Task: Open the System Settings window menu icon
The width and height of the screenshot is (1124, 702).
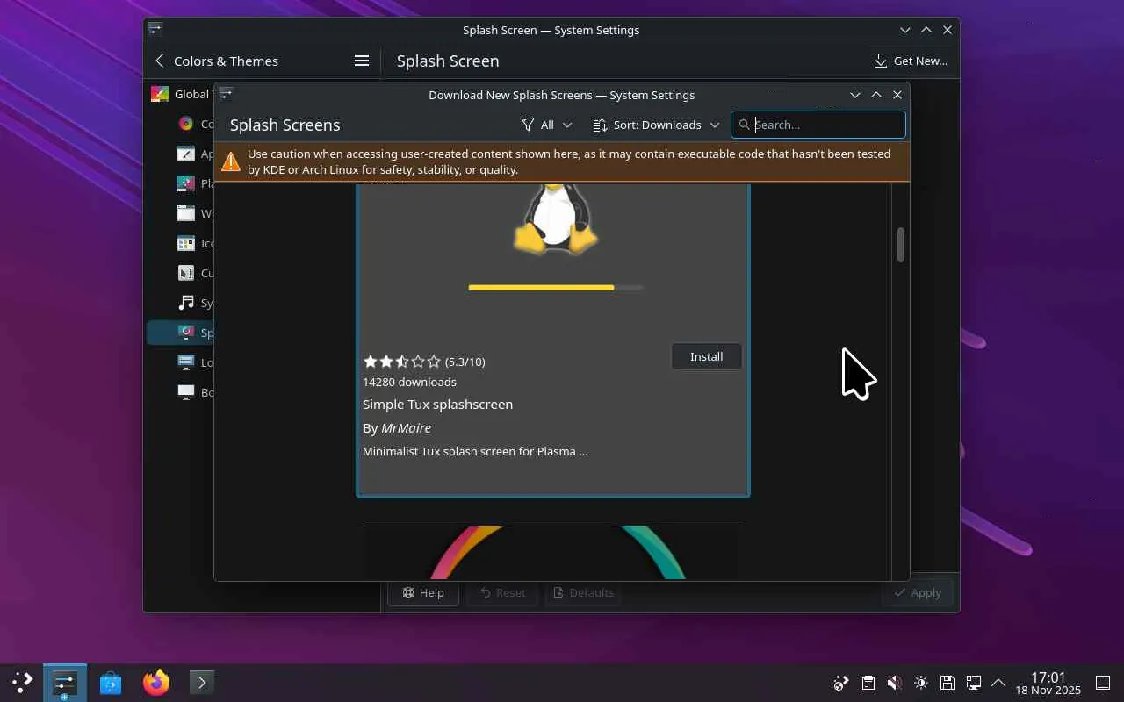Action: click(x=155, y=29)
